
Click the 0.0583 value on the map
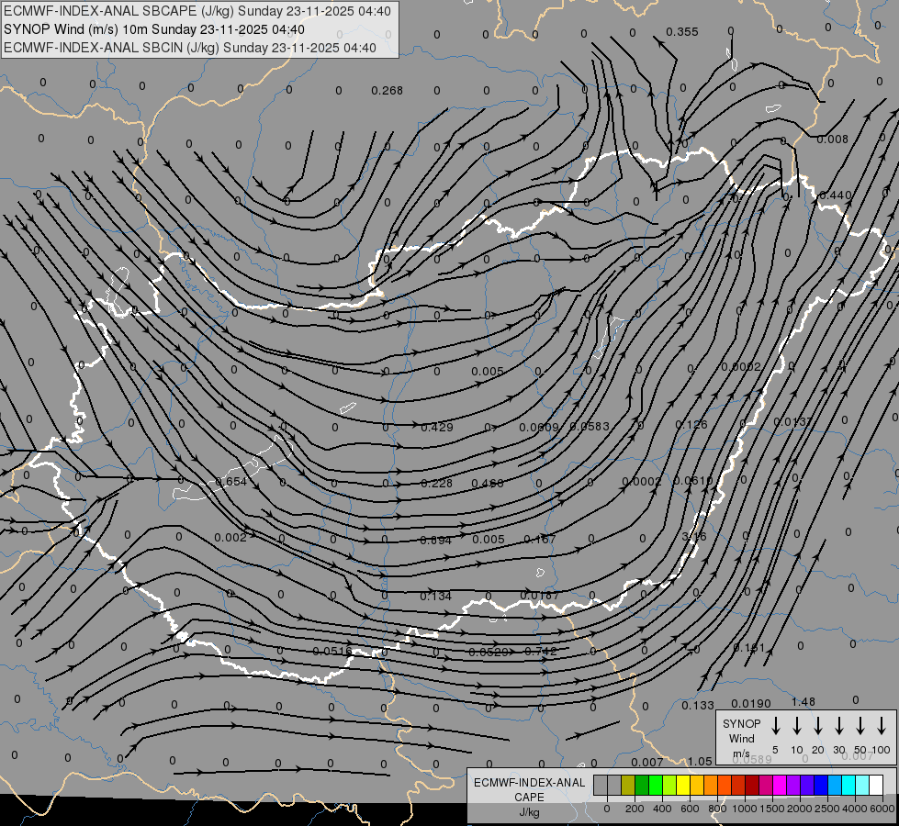point(590,427)
